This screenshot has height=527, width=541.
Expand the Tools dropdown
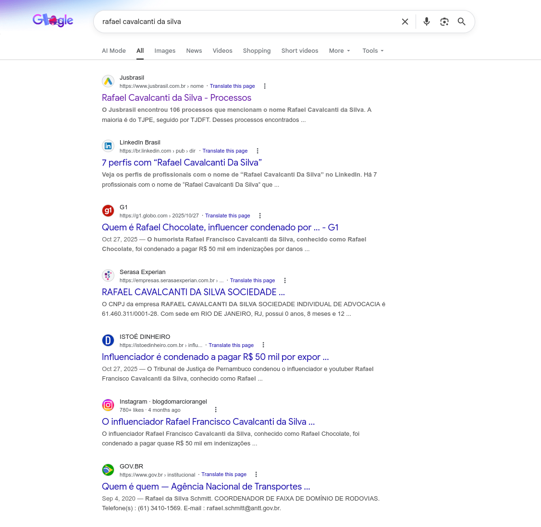pyautogui.click(x=373, y=51)
